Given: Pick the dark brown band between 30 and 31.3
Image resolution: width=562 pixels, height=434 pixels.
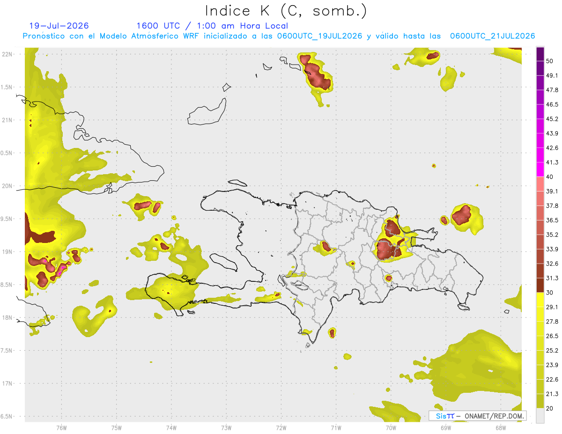Looking at the screenshot, I should [x=540, y=285].
